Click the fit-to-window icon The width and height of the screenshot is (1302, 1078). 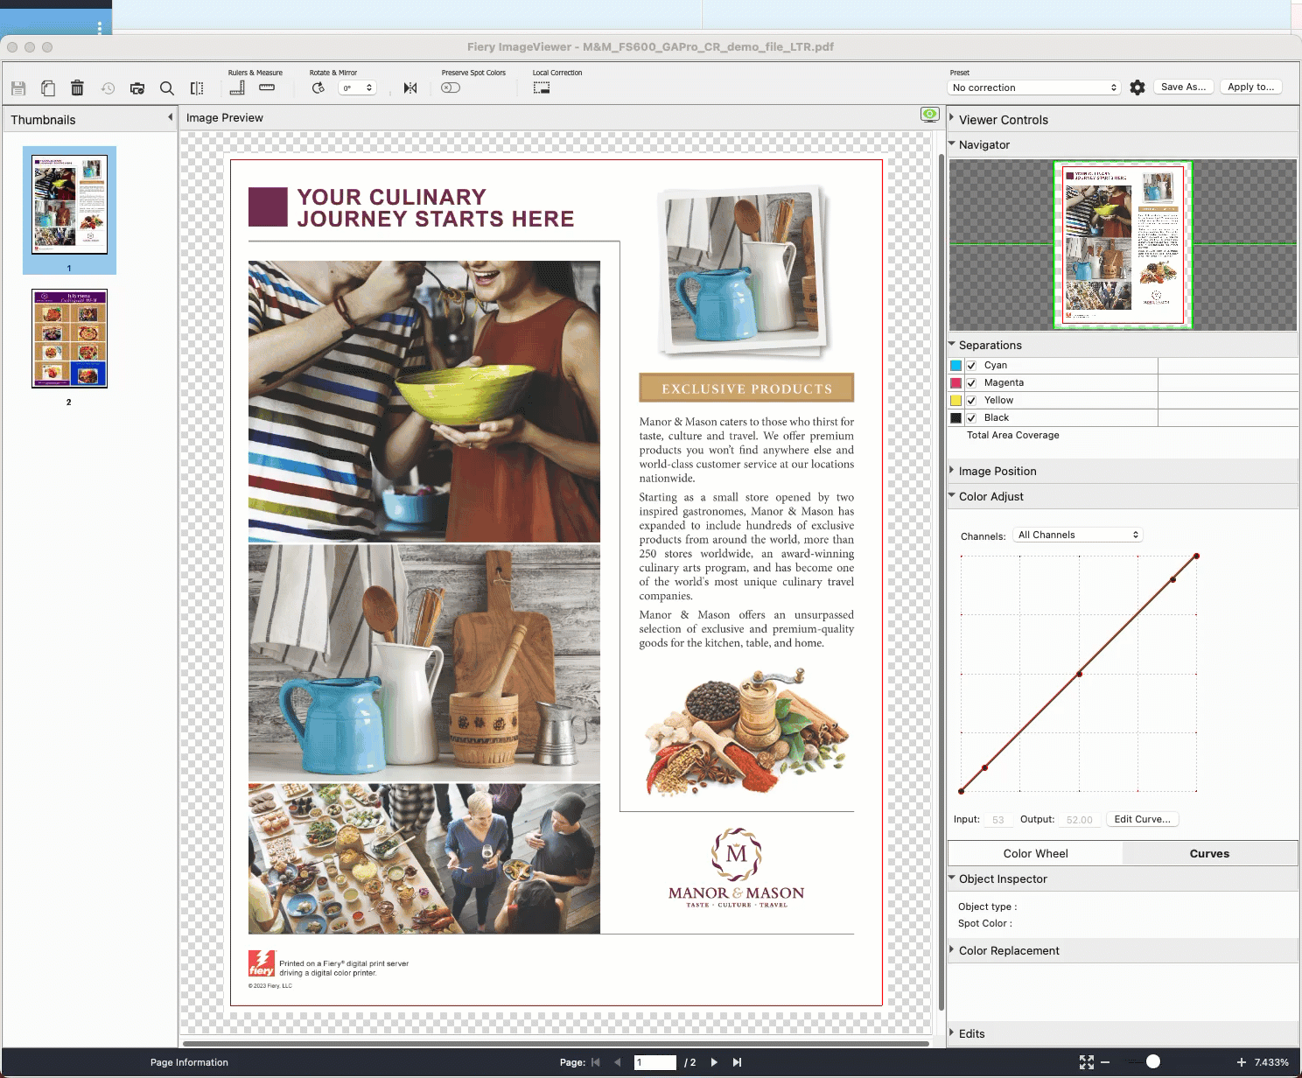coord(1087,1062)
